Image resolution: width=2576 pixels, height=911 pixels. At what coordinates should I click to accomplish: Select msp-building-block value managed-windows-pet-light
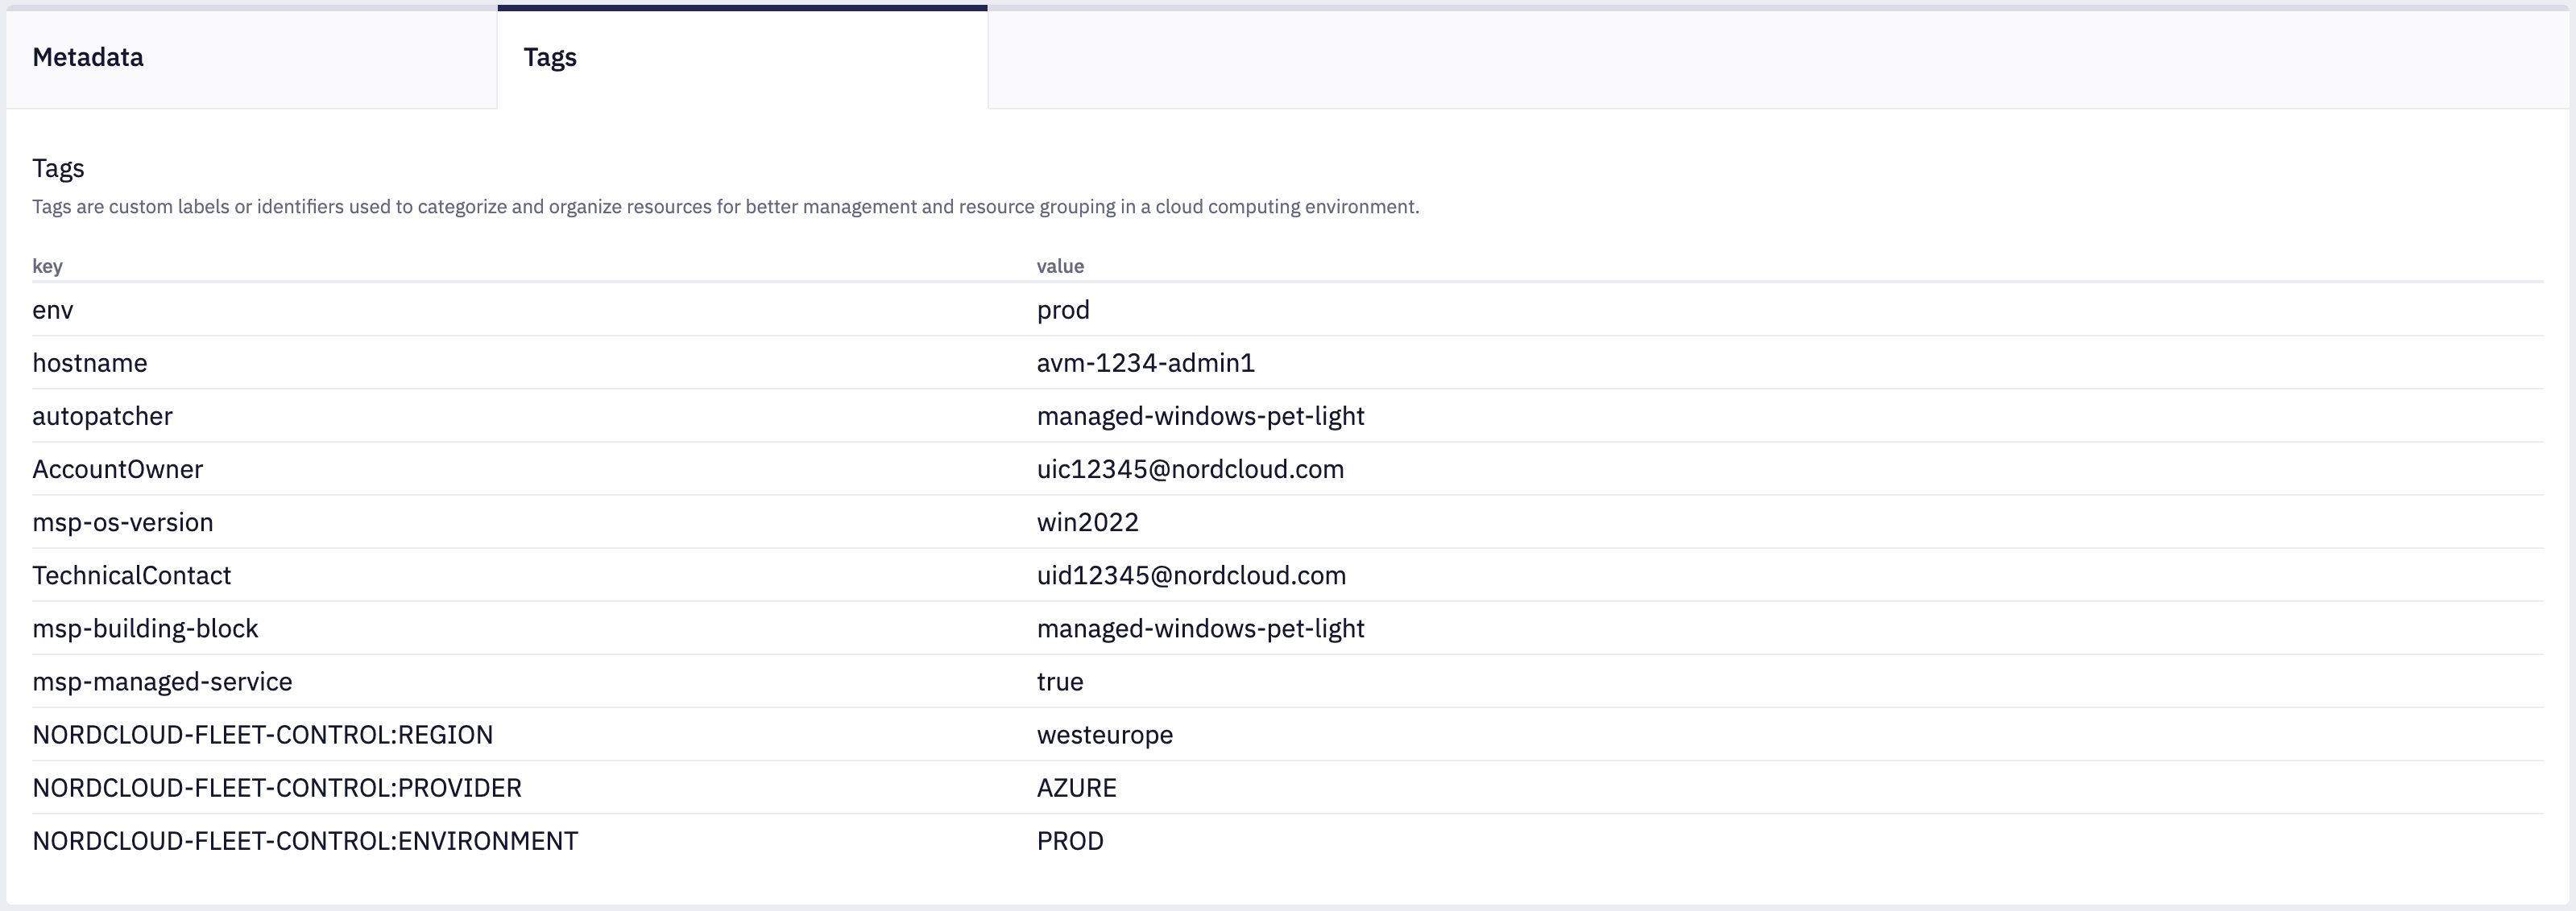tap(1200, 629)
